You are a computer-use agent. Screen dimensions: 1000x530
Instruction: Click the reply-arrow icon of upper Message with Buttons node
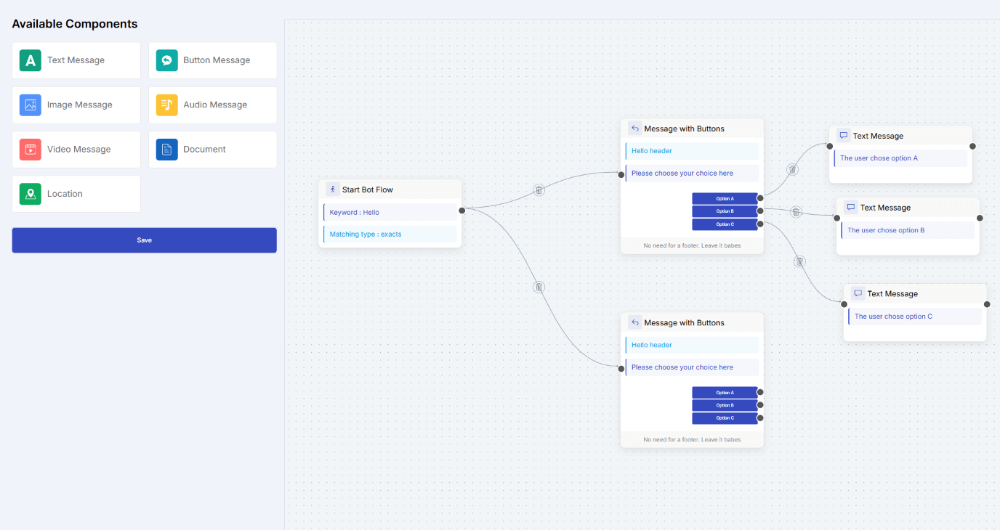tap(634, 129)
